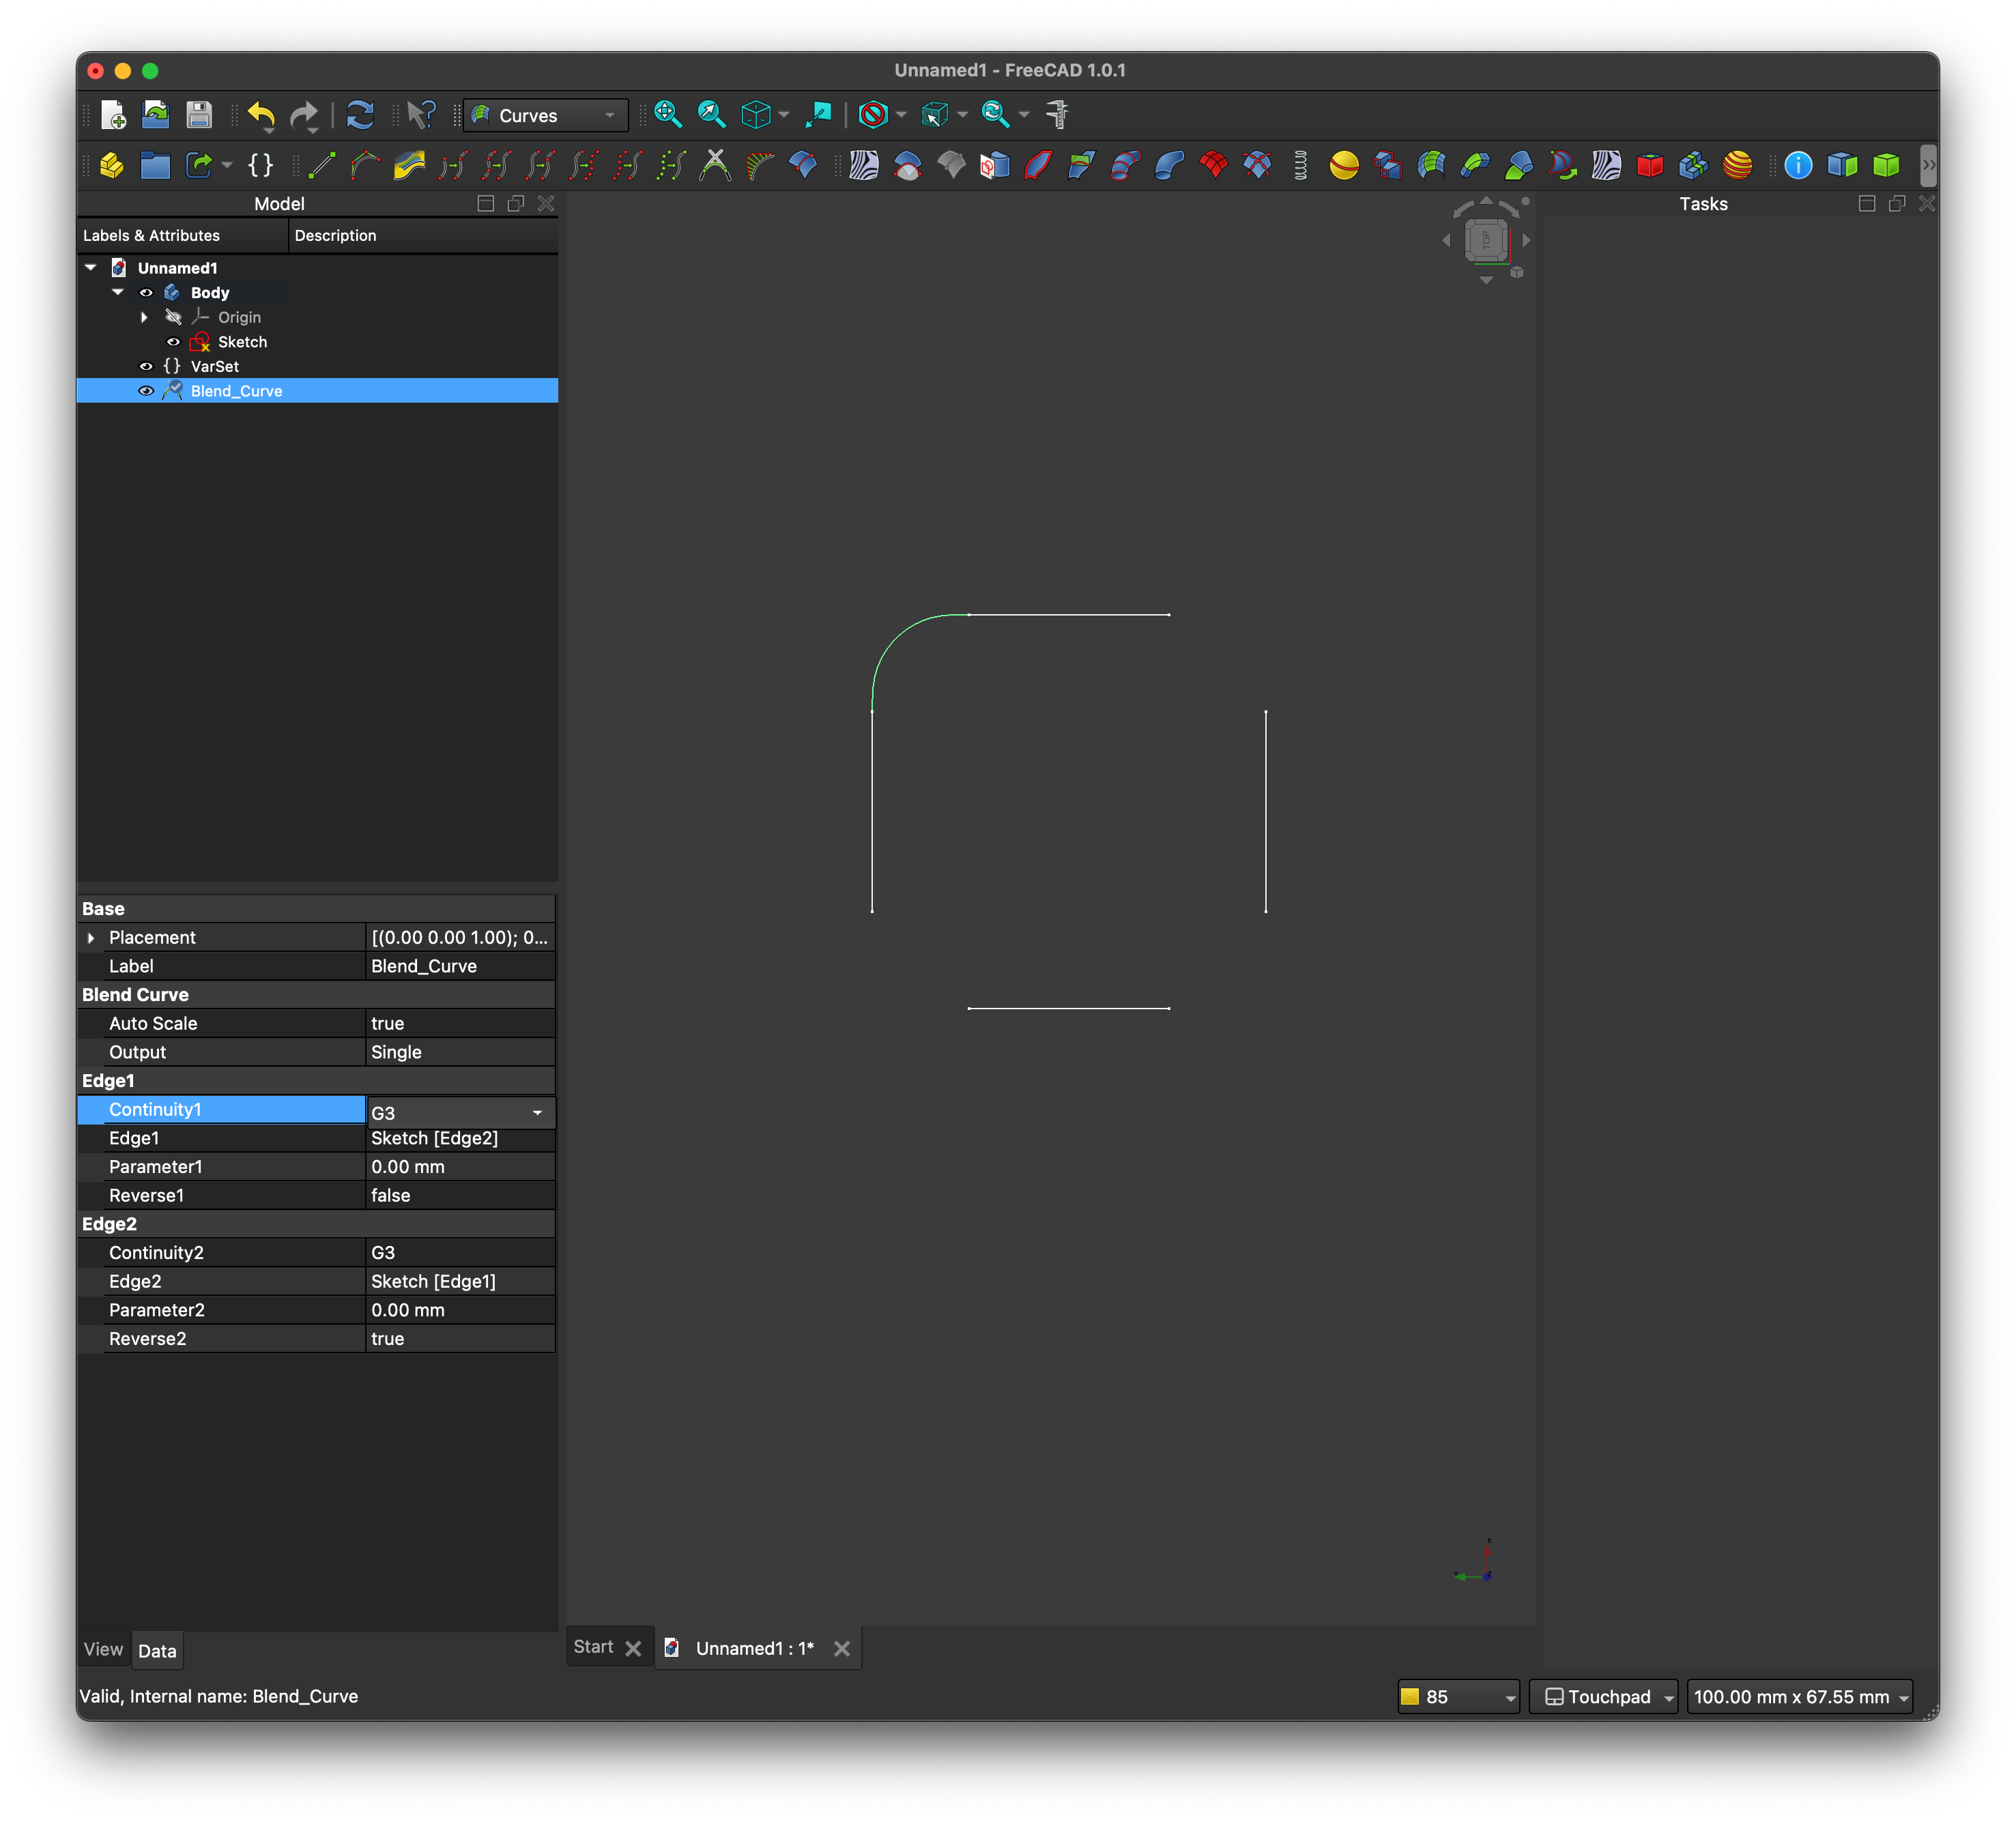Click Fit selection zoom icon
2016x1822 pixels.
[x=711, y=115]
